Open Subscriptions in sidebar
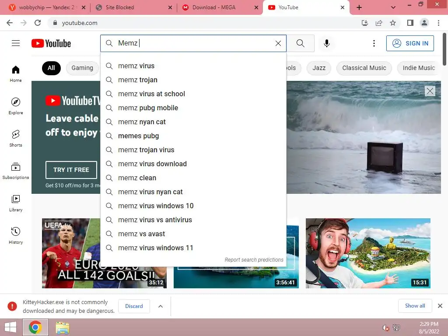 pyautogui.click(x=16, y=171)
